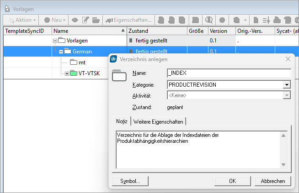The image size is (299, 193).
Task: Open the Kategorie dropdown list
Action: coord(287,84)
